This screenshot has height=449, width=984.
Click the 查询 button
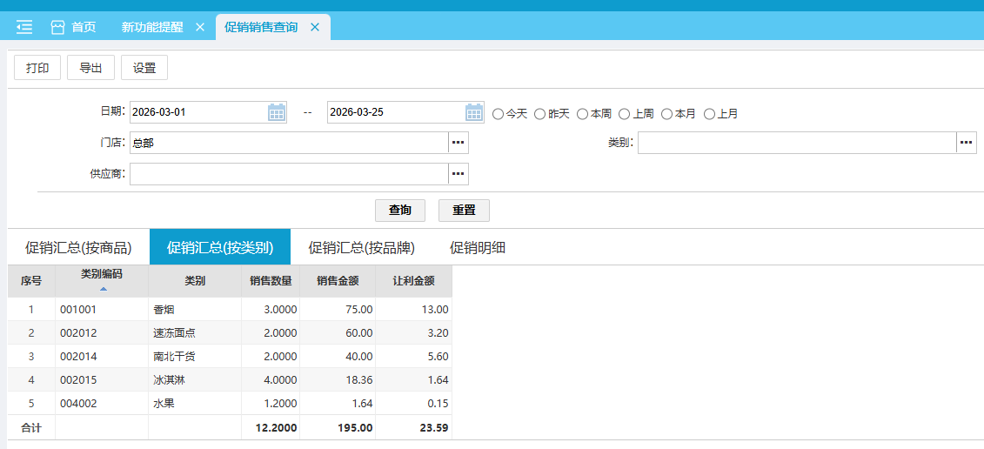399,211
